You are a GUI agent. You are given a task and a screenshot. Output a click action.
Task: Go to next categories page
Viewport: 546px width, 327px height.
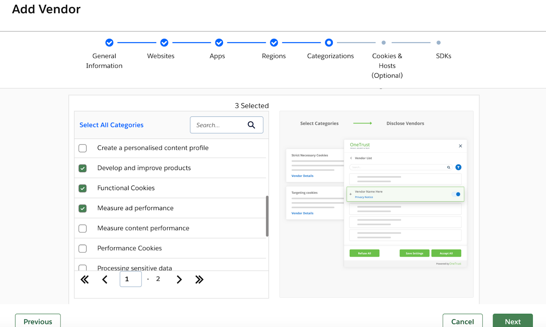(x=179, y=280)
